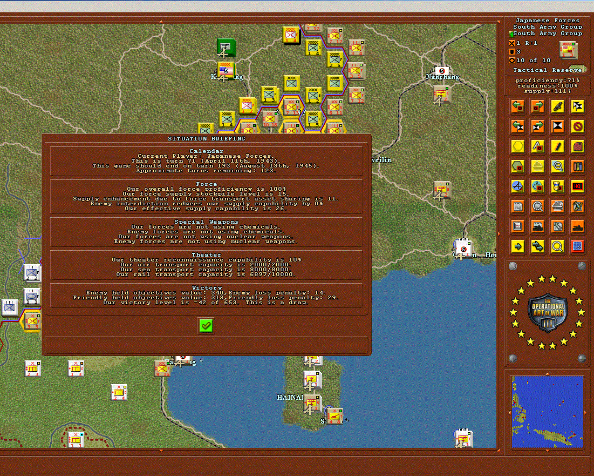Open the document report icon
Image resolution: width=594 pixels, height=476 pixels.
[x=517, y=207]
